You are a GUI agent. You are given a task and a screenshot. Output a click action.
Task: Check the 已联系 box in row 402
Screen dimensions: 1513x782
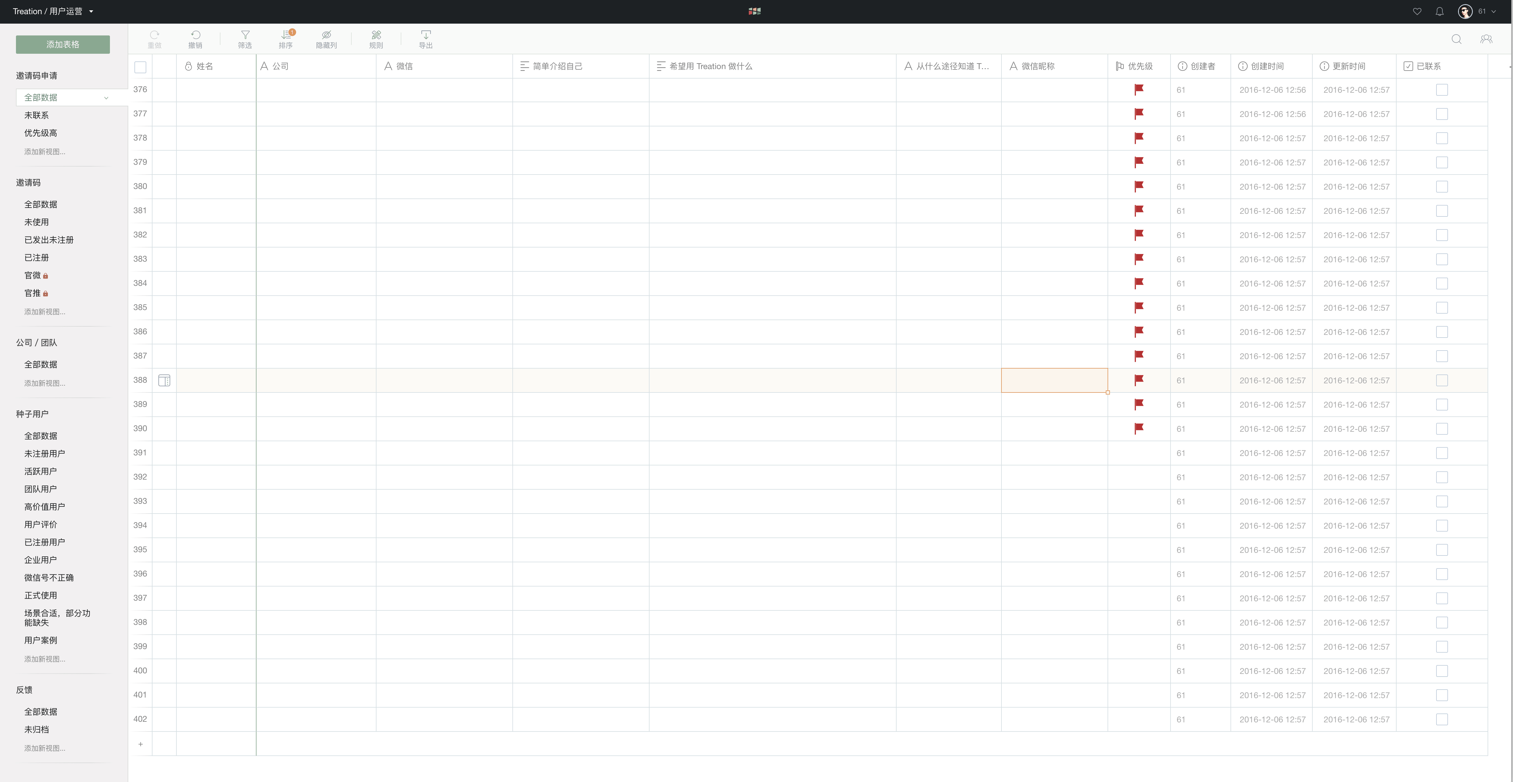1442,719
